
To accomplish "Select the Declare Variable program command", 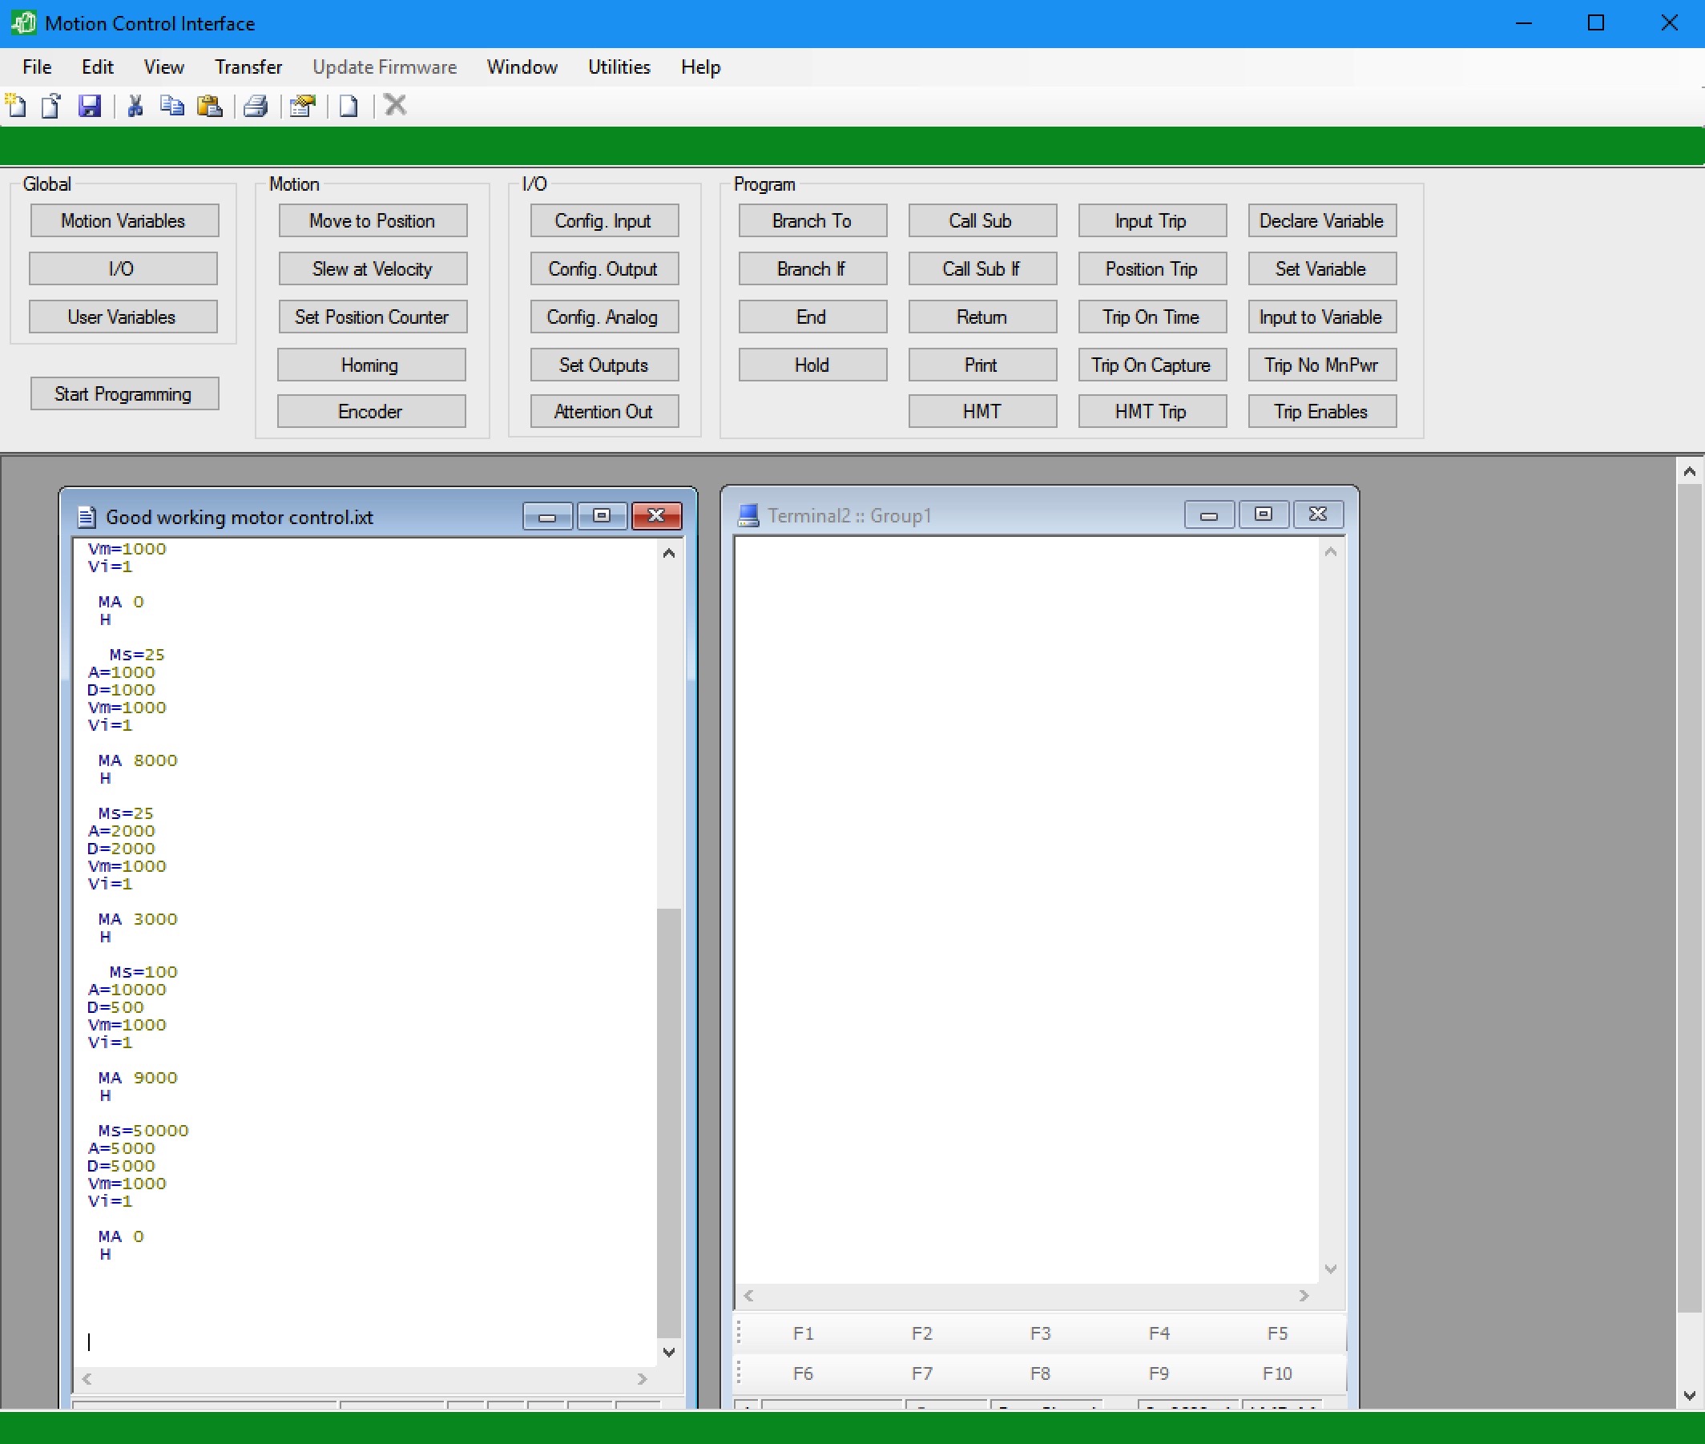I will 1318,220.
